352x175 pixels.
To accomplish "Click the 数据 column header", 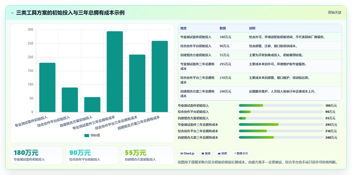I will [223, 28].
